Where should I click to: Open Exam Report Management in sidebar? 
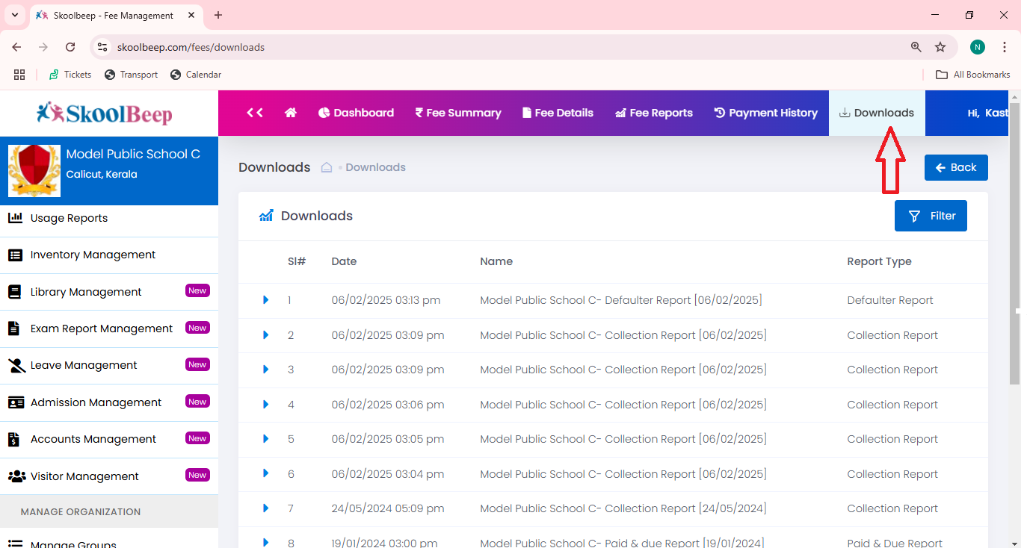(109, 329)
